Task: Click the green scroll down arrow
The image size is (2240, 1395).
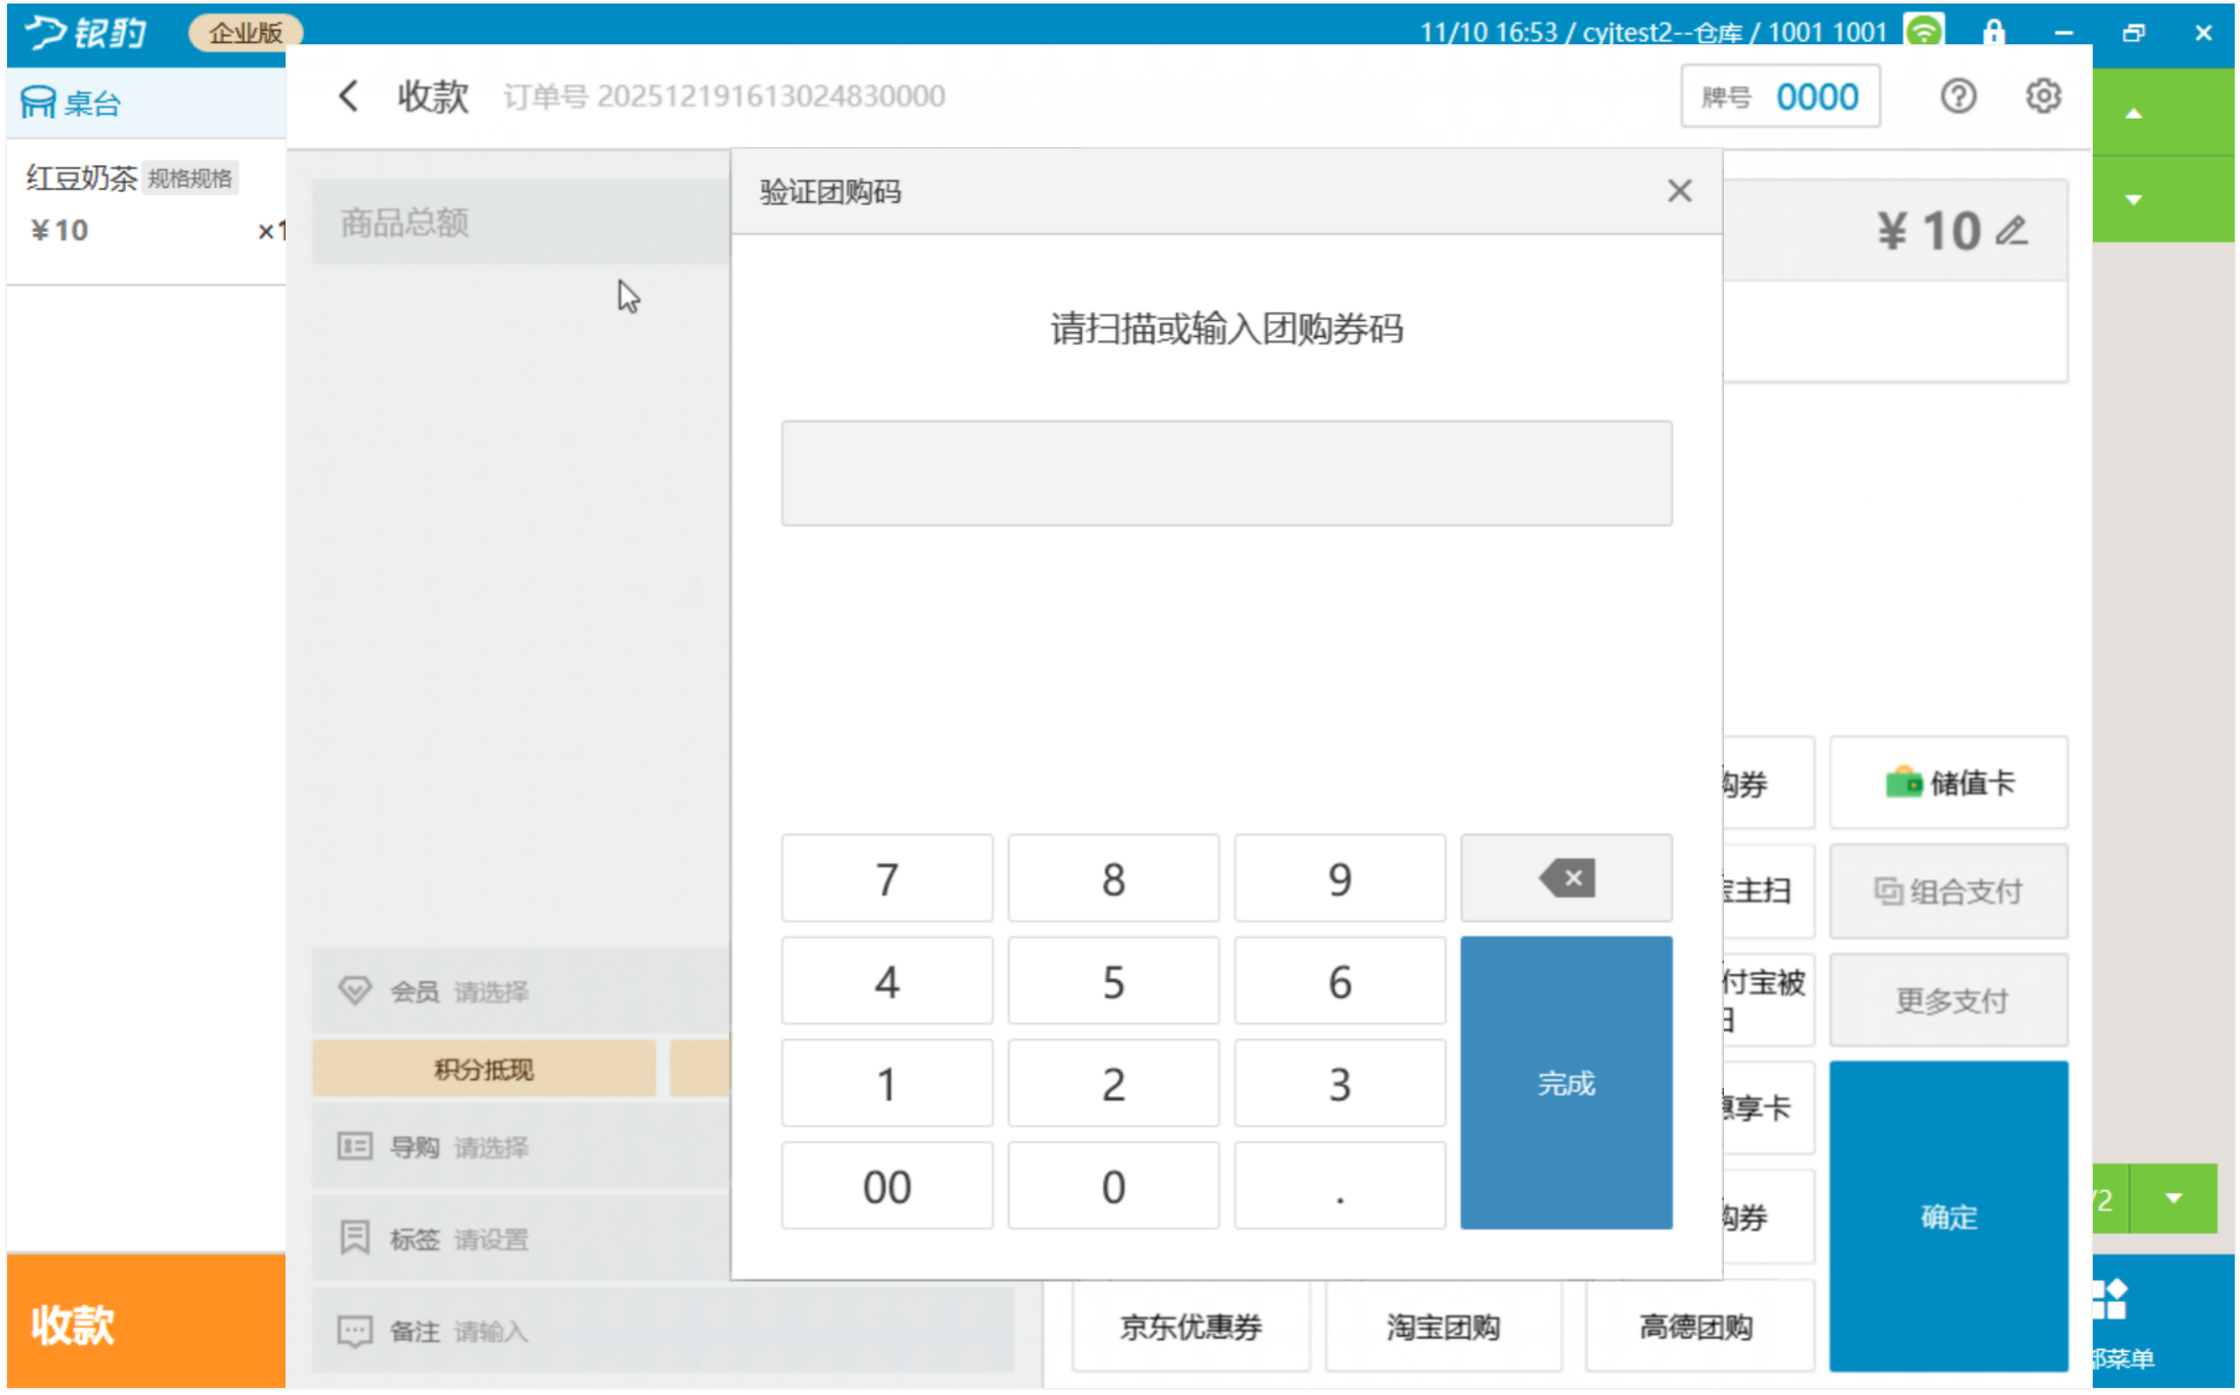Action: pos(2133,199)
